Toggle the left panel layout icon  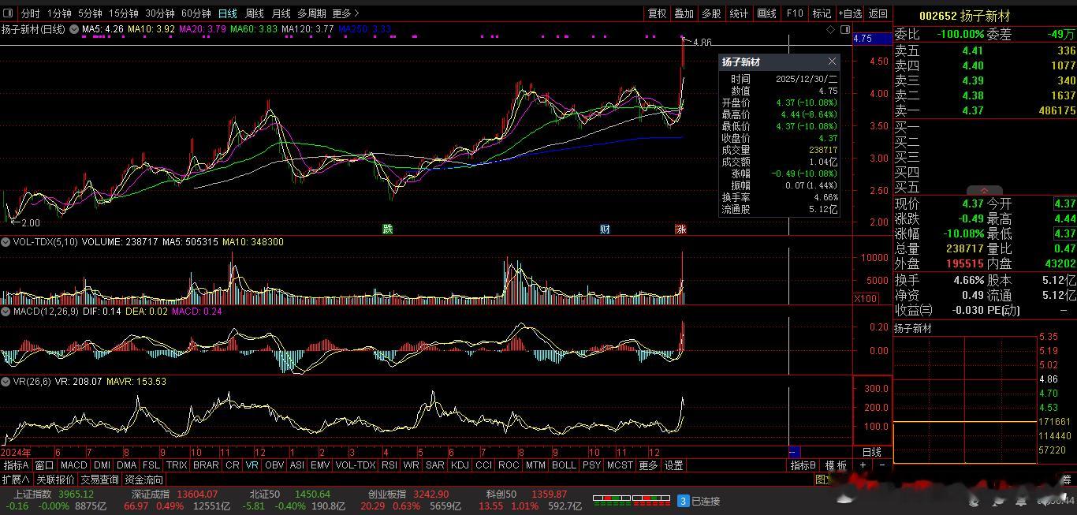click(8, 13)
